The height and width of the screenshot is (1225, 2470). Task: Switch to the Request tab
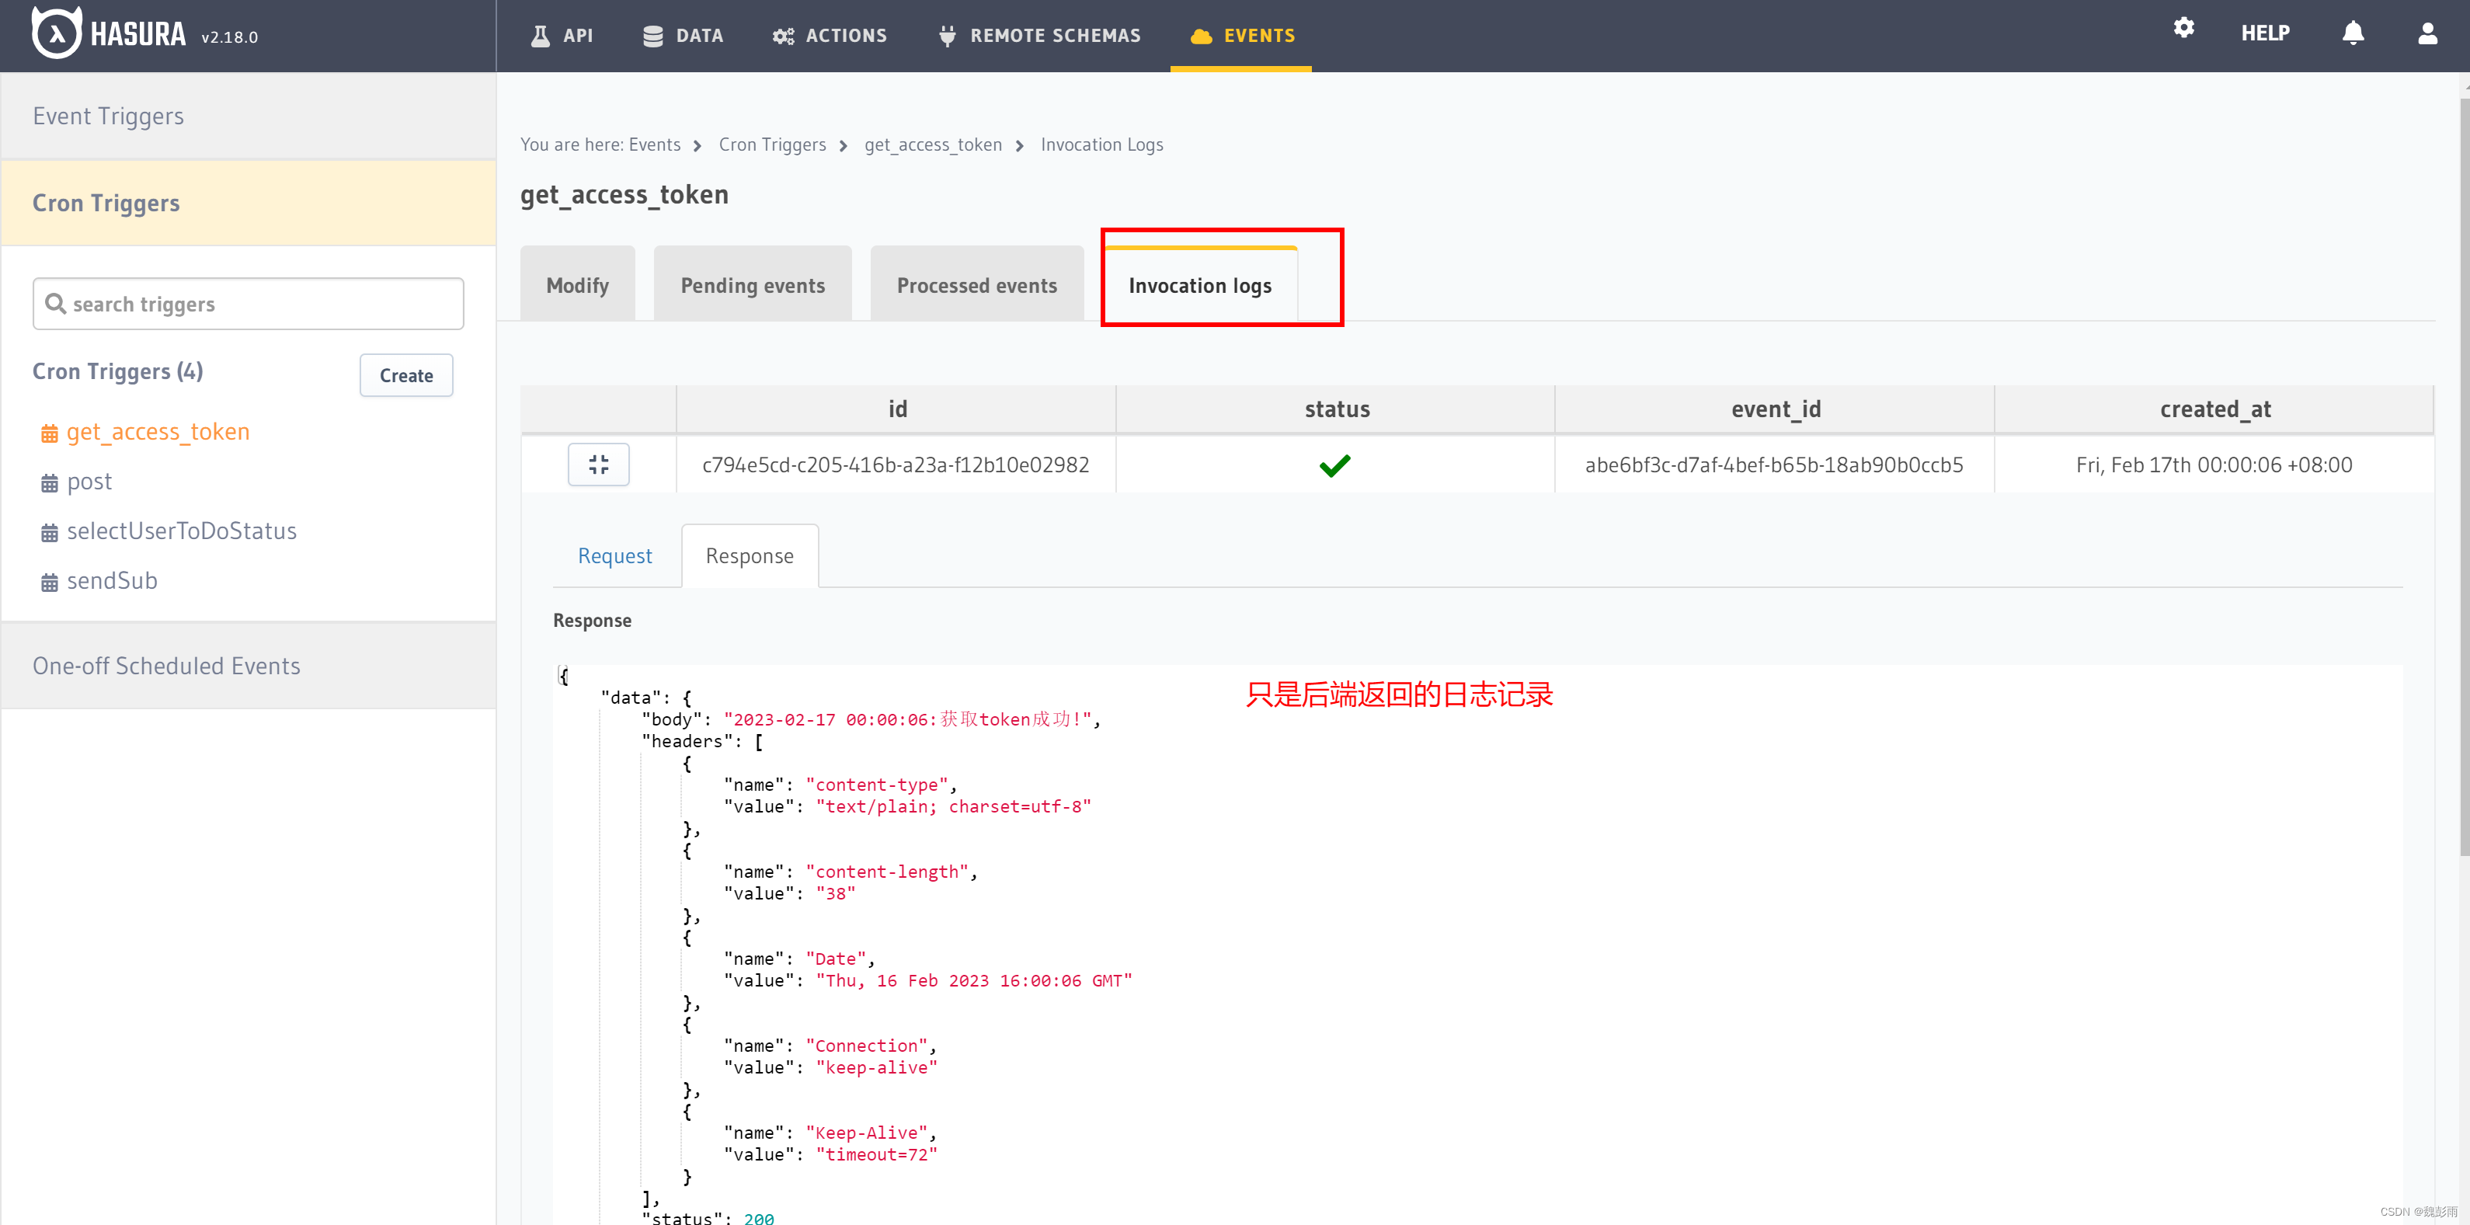614,555
